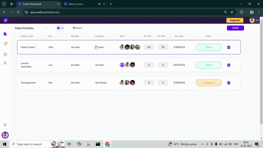Image resolution: width=263 pixels, height=148 pixels.
Task: Open the chat messages sidebar icon
Action: click(x=5, y=44)
